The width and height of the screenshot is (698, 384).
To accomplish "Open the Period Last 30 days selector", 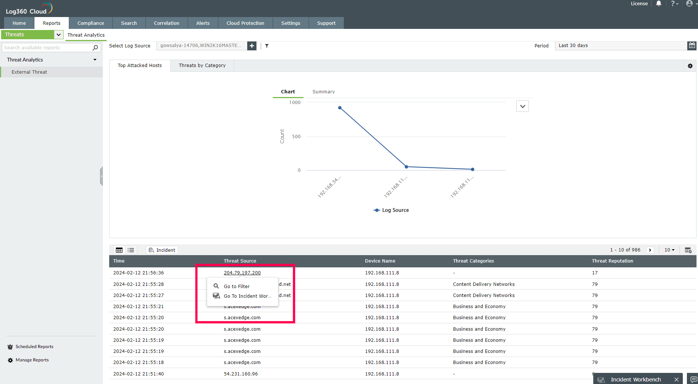I will 621,46.
